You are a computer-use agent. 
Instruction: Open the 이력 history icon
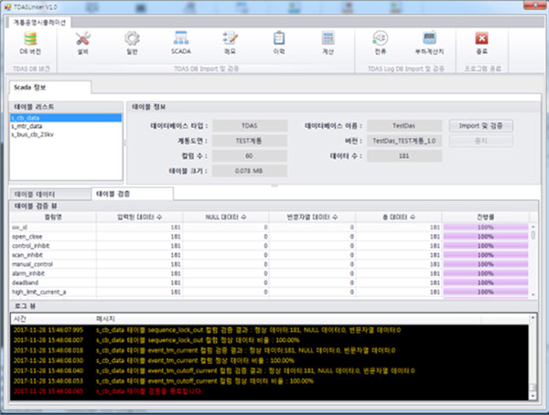(279, 41)
